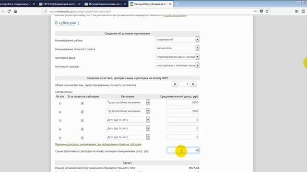
Task: Switch to the Интерактивный онлайн tab
Action: (105, 4)
